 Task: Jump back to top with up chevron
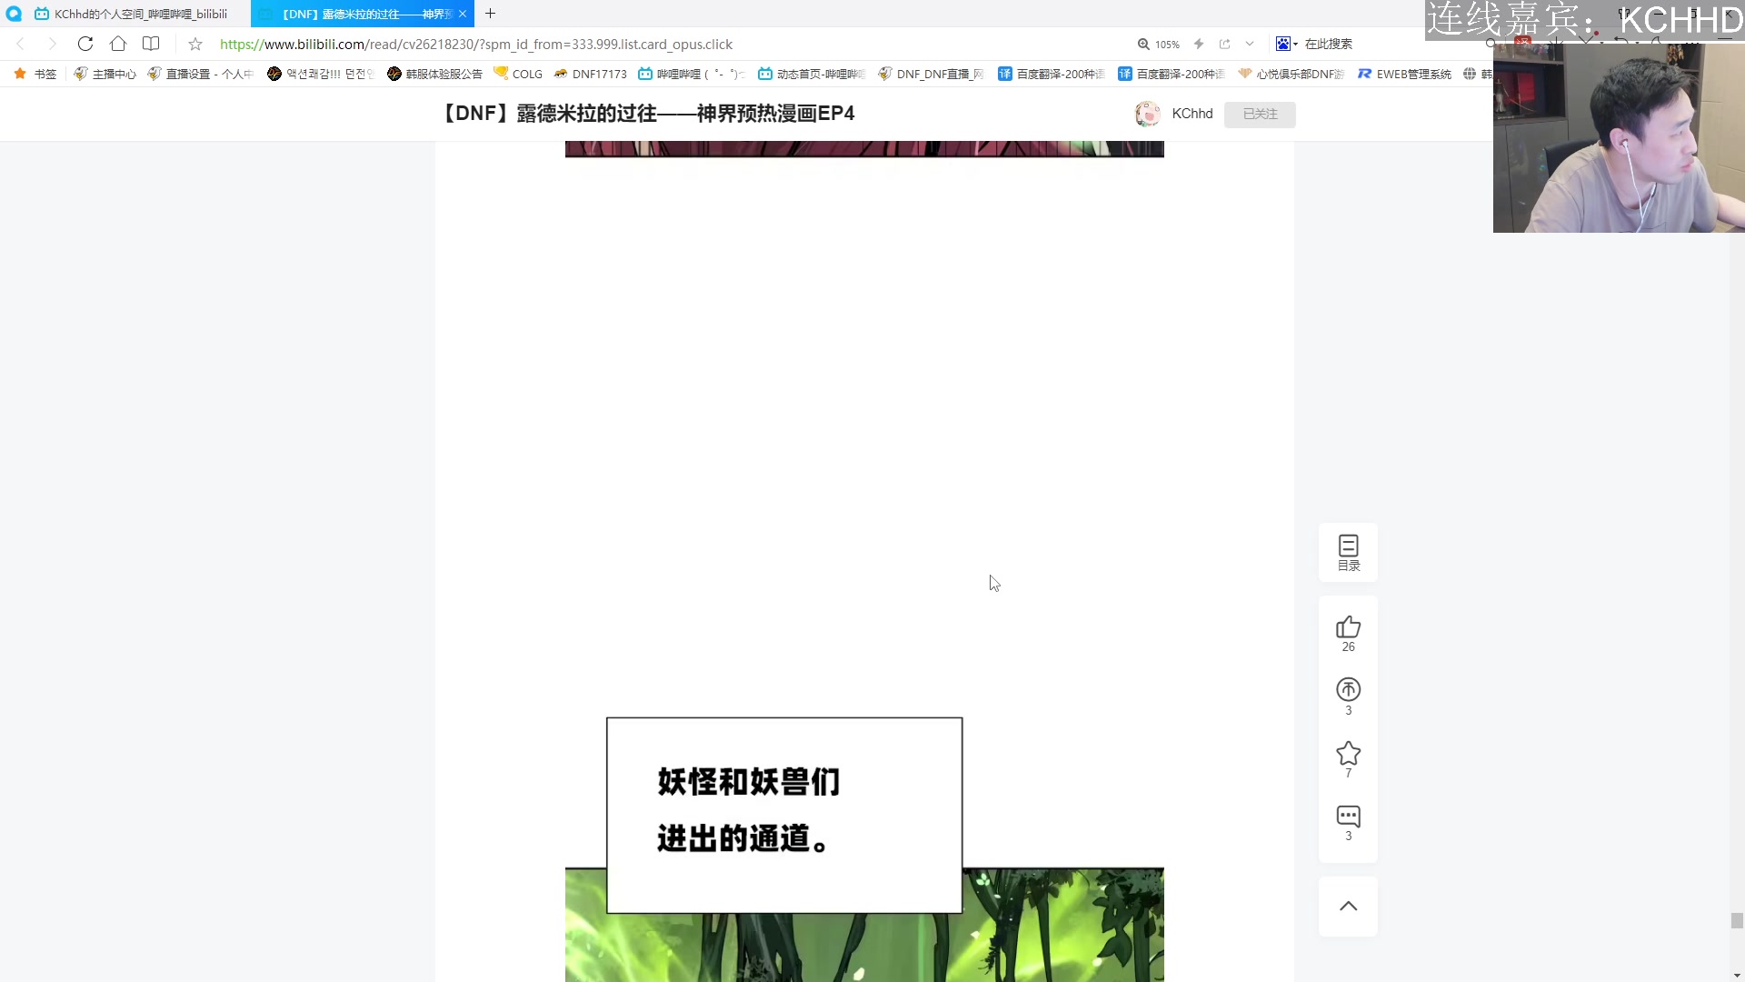1349,906
